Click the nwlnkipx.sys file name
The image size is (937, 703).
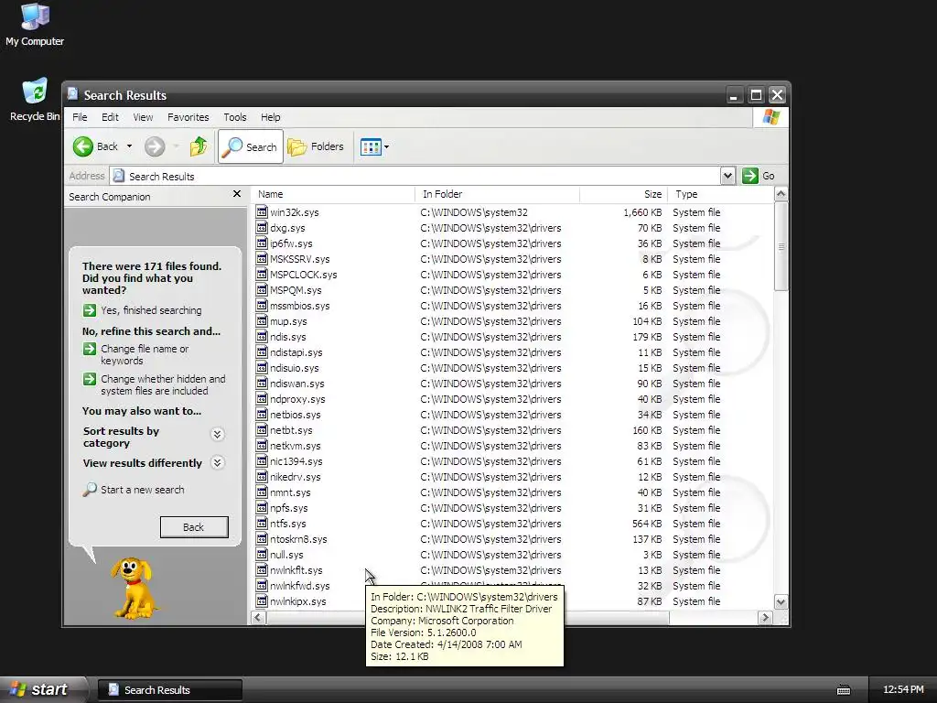point(297,601)
